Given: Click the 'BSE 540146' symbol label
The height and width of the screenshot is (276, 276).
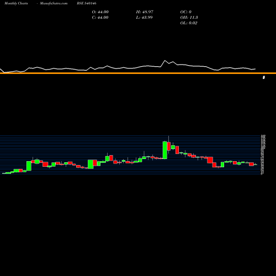Looking at the screenshot, I should [x=87, y=3].
